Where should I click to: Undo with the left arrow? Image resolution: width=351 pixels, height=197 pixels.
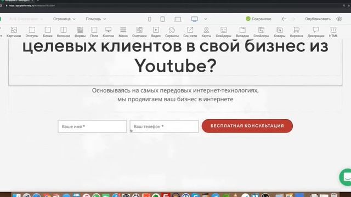(x=284, y=19)
